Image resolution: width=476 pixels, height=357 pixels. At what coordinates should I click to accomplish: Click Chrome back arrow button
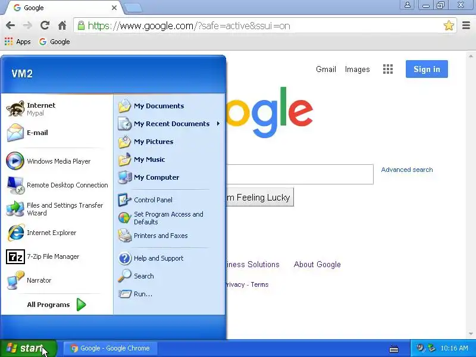pos(10,26)
